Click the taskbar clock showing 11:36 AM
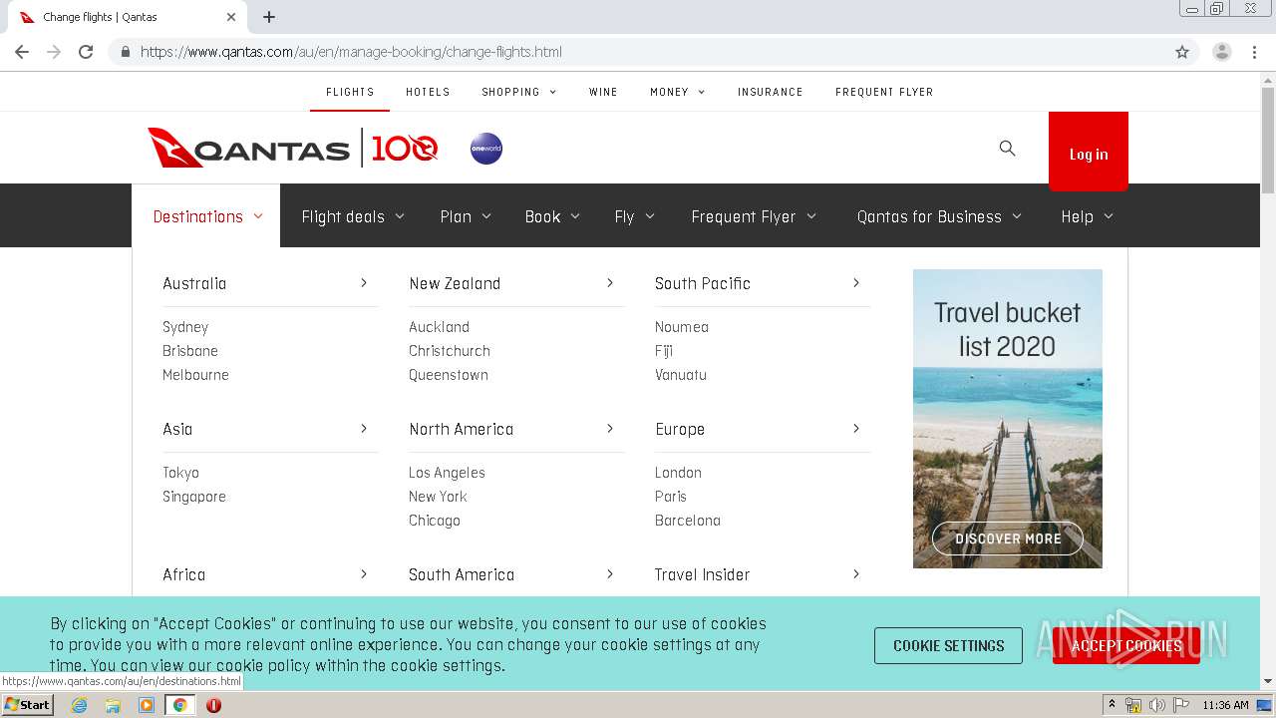The height and width of the screenshot is (718, 1276). [x=1225, y=705]
